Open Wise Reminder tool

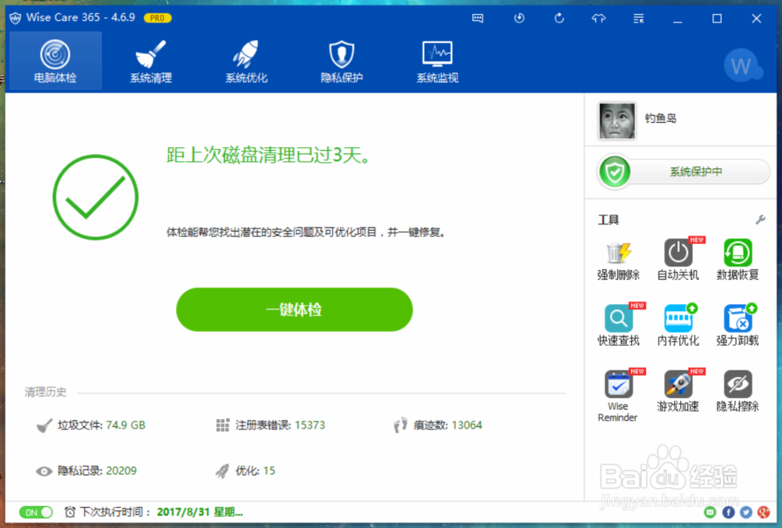619,397
